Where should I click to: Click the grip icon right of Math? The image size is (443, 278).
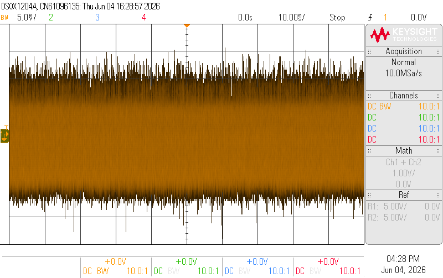coord(438,151)
